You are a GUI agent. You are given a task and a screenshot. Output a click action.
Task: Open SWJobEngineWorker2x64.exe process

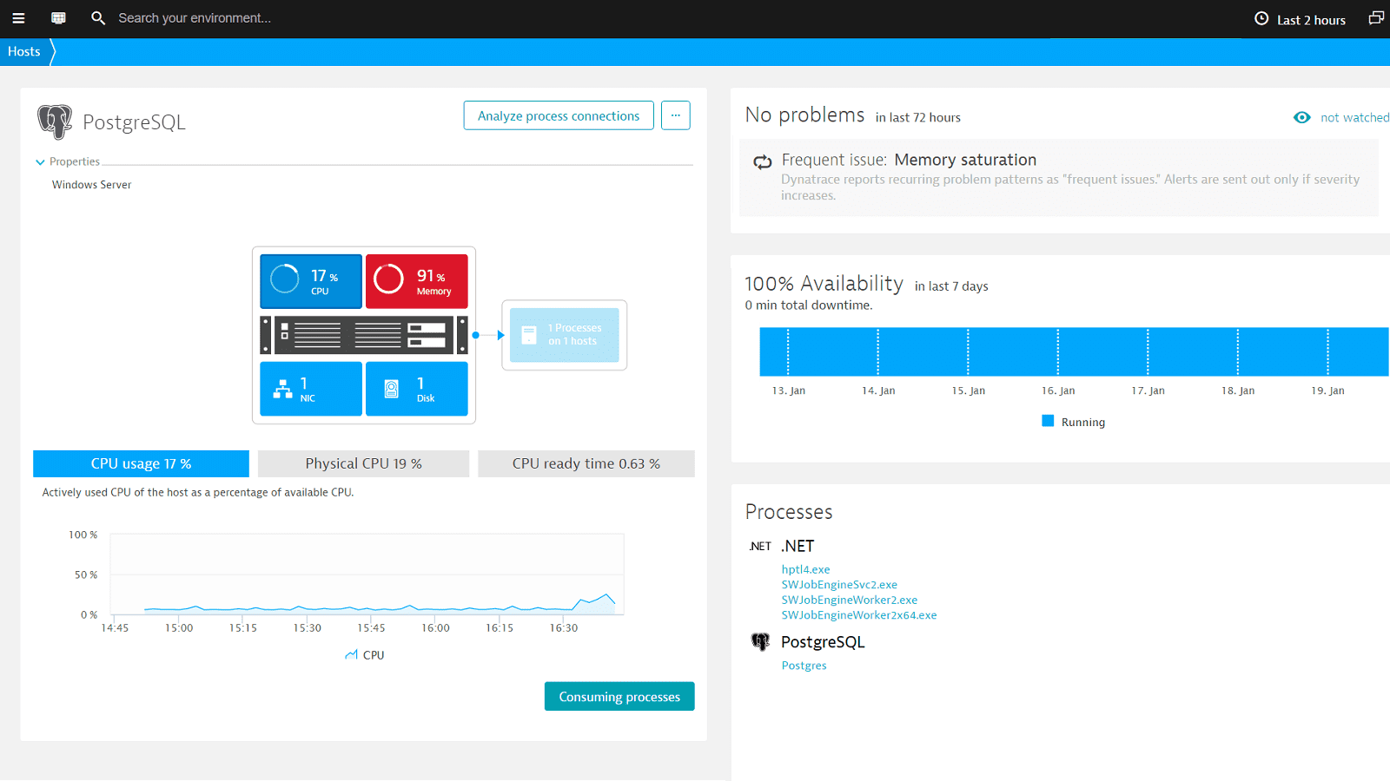pos(858,615)
